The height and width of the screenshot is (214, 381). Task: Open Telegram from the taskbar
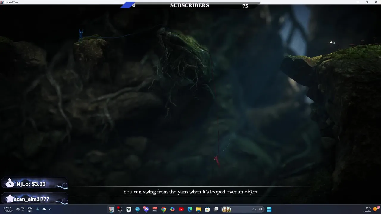pyautogui.click(x=138, y=209)
